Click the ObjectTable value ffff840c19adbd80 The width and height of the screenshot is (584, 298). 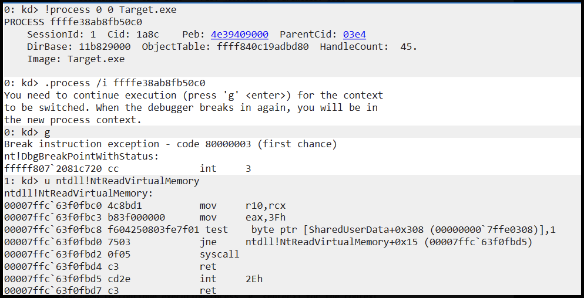[263, 47]
